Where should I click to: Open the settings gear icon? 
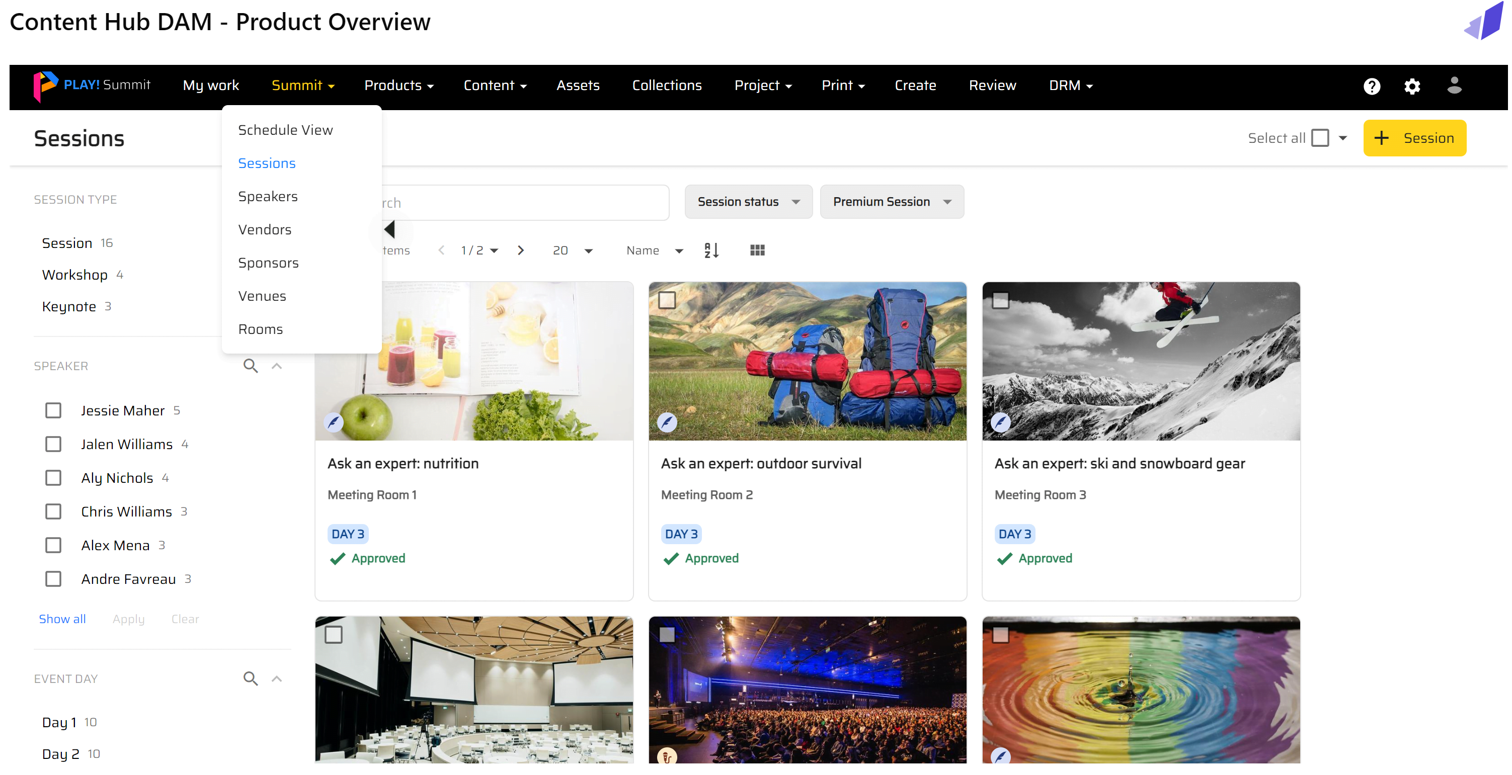pos(1412,86)
